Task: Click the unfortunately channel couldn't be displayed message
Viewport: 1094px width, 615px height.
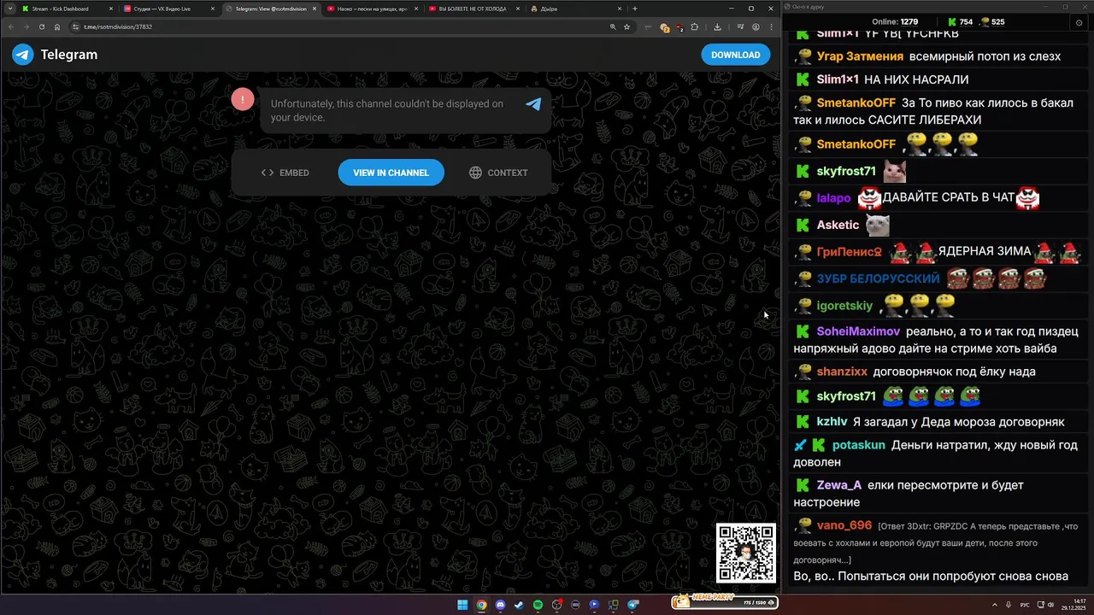Action: pos(387,110)
